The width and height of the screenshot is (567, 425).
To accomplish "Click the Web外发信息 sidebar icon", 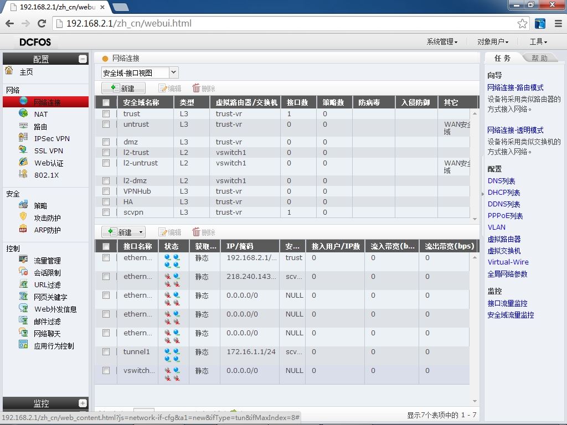I will point(23,308).
